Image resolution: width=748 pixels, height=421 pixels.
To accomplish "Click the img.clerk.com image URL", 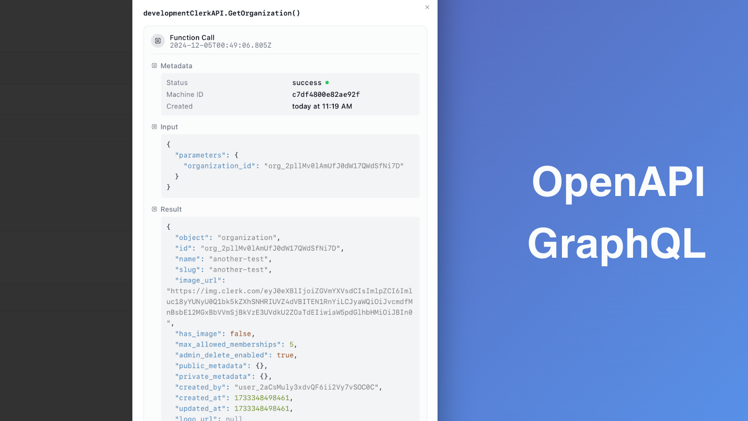I will click(x=289, y=307).
